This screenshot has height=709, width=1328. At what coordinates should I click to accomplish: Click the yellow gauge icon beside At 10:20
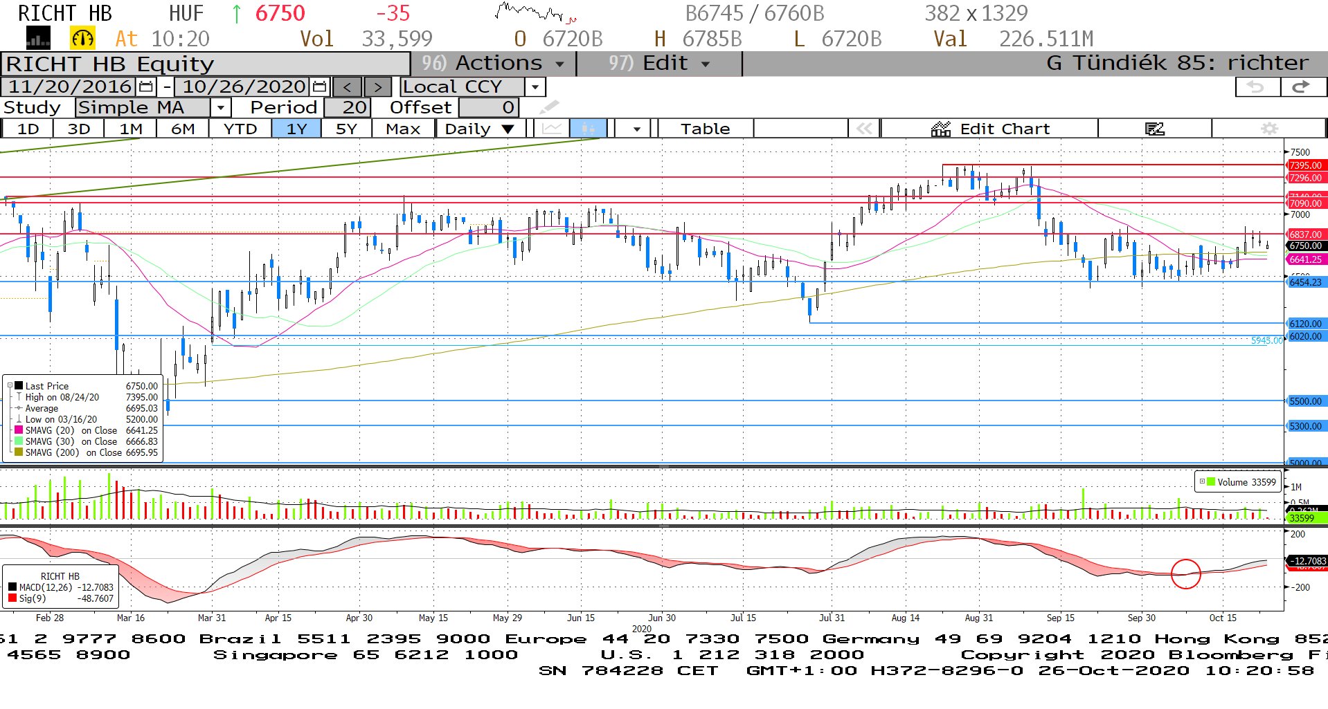tap(82, 38)
